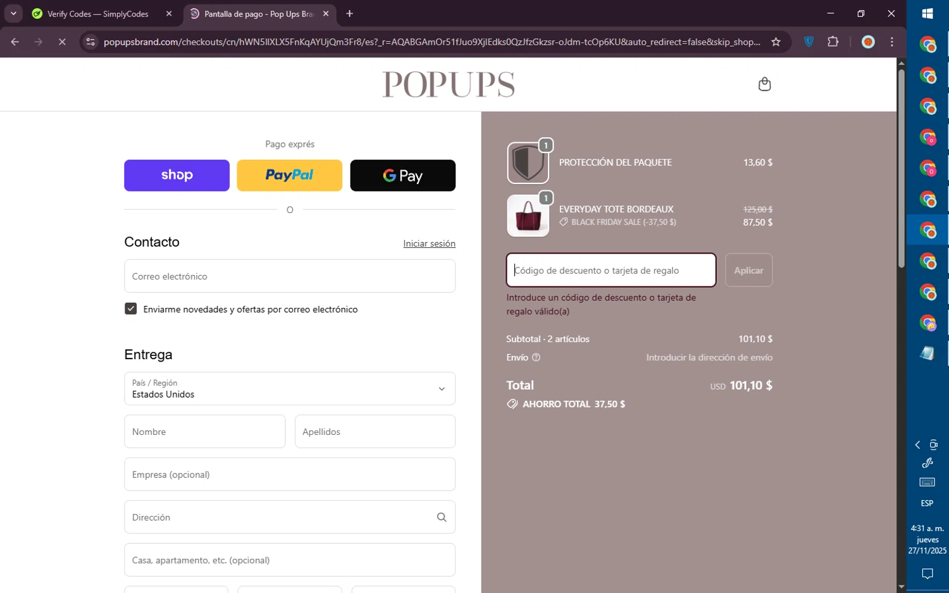Screen dimensions: 949x593
Task: Pay with G Pay button
Action: (x=402, y=175)
